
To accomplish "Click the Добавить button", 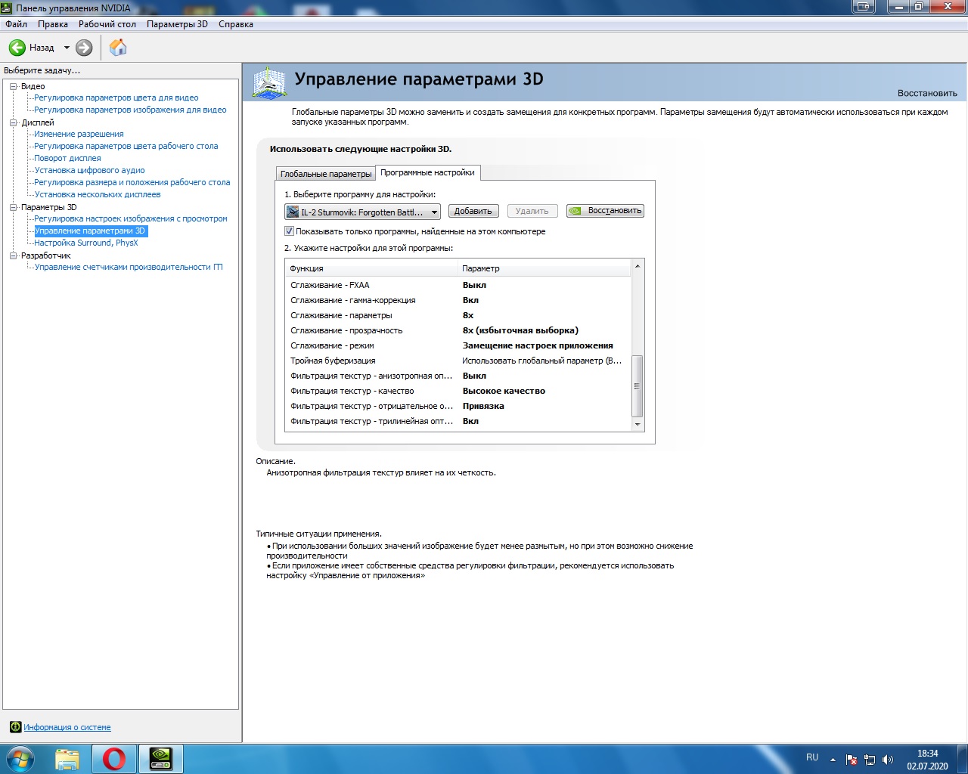I will tap(473, 211).
